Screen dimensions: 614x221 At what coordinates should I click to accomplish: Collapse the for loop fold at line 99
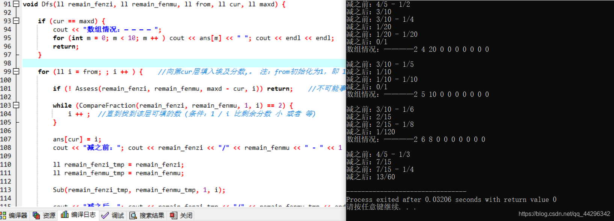[x=16, y=72]
